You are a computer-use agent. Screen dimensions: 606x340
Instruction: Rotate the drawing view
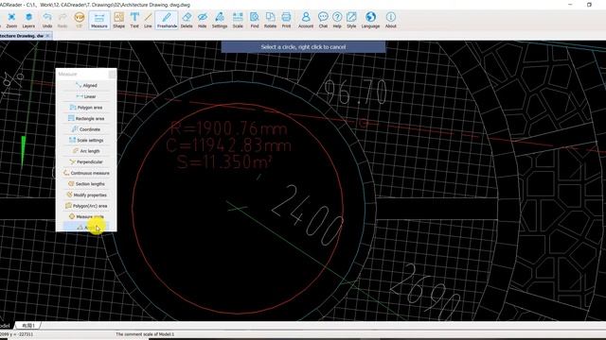[x=270, y=20]
